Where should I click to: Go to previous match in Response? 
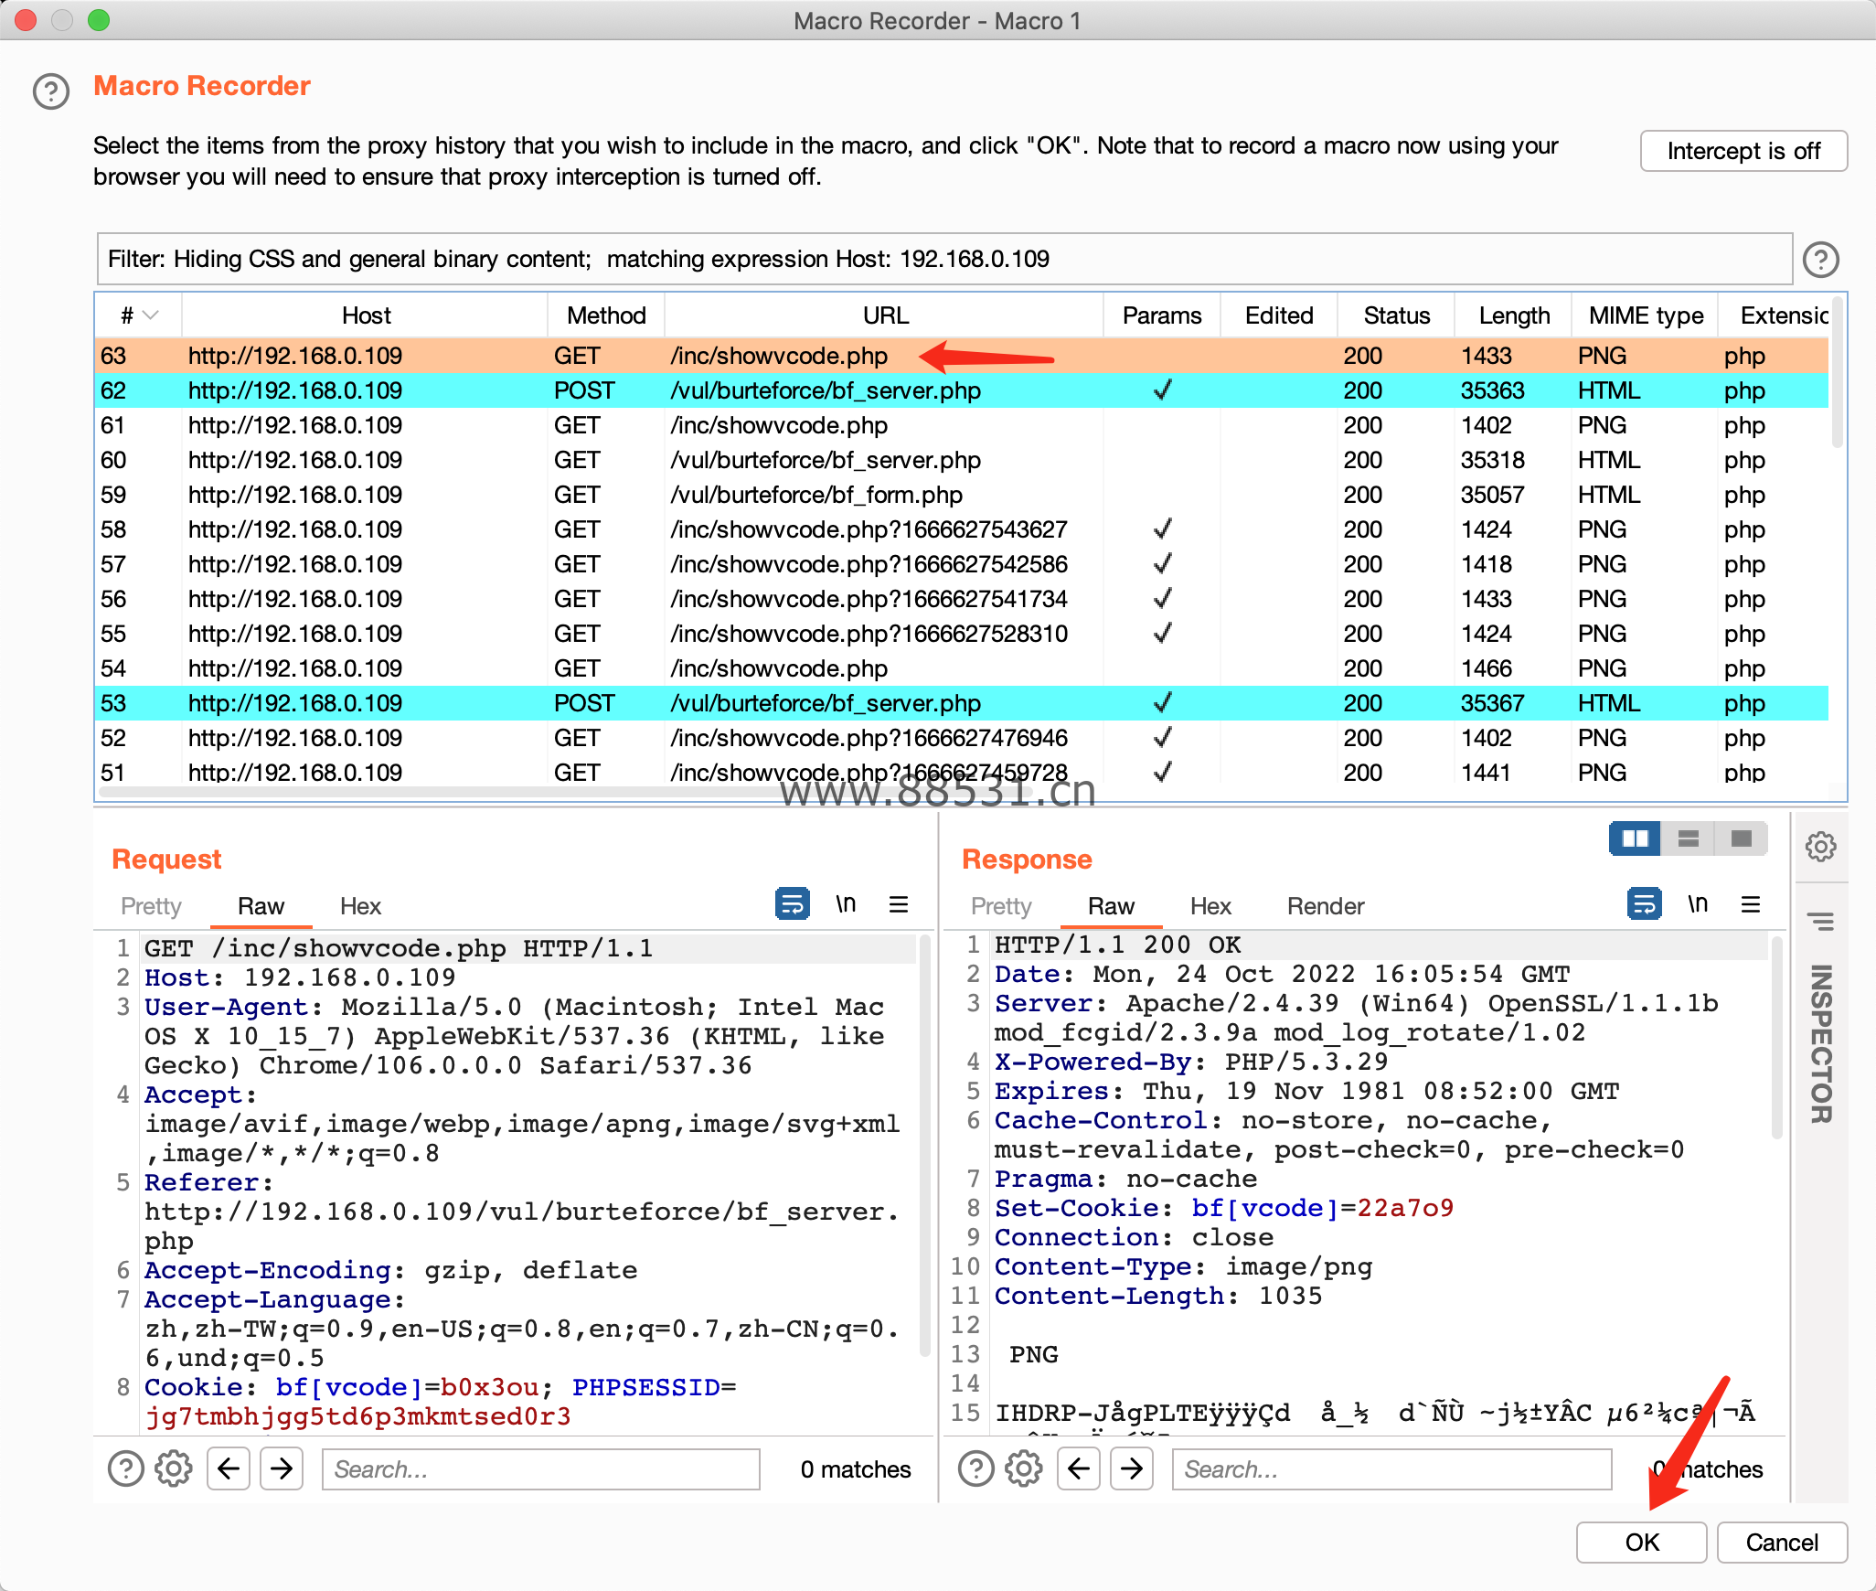(1079, 1469)
